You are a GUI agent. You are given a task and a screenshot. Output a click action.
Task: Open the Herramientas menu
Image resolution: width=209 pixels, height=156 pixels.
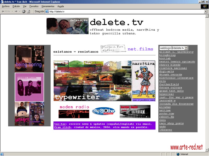[48, 6]
